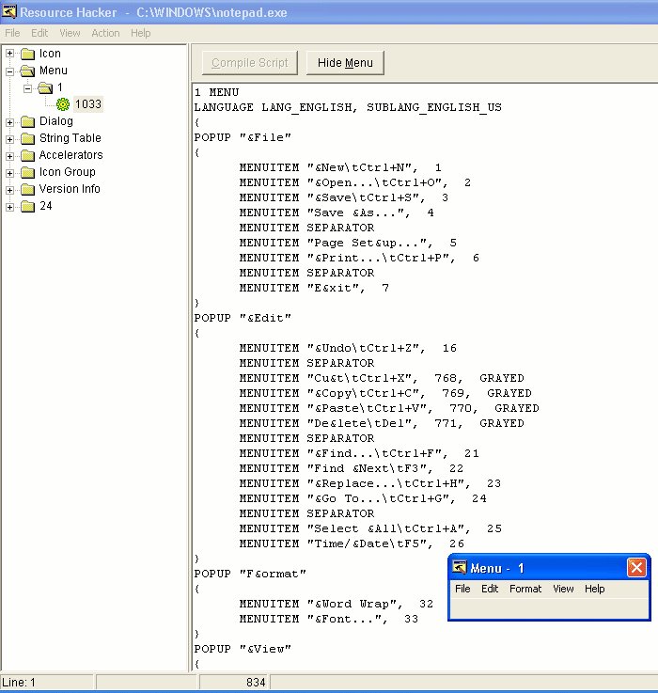Open Format in the Menu - 1 preview
Viewport: 658px width, 693px height.
[x=525, y=589]
